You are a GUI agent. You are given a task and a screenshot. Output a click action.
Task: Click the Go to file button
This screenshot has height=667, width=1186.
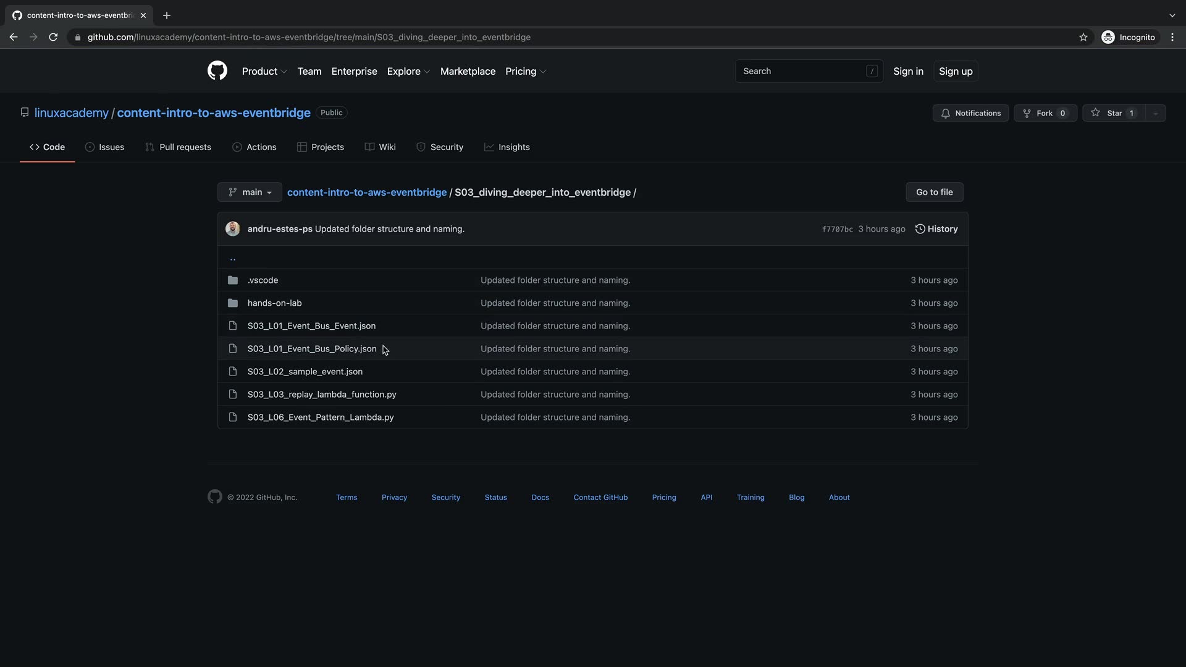pyautogui.click(x=934, y=192)
